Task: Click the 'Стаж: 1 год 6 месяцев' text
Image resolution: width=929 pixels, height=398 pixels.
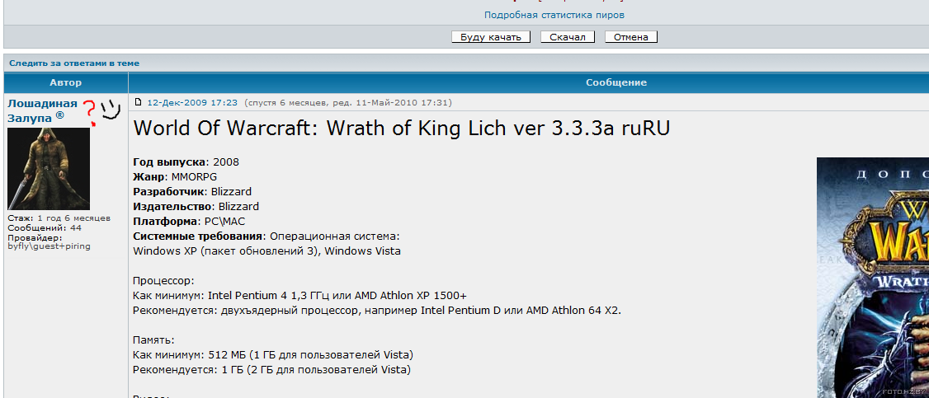Action: (x=59, y=218)
